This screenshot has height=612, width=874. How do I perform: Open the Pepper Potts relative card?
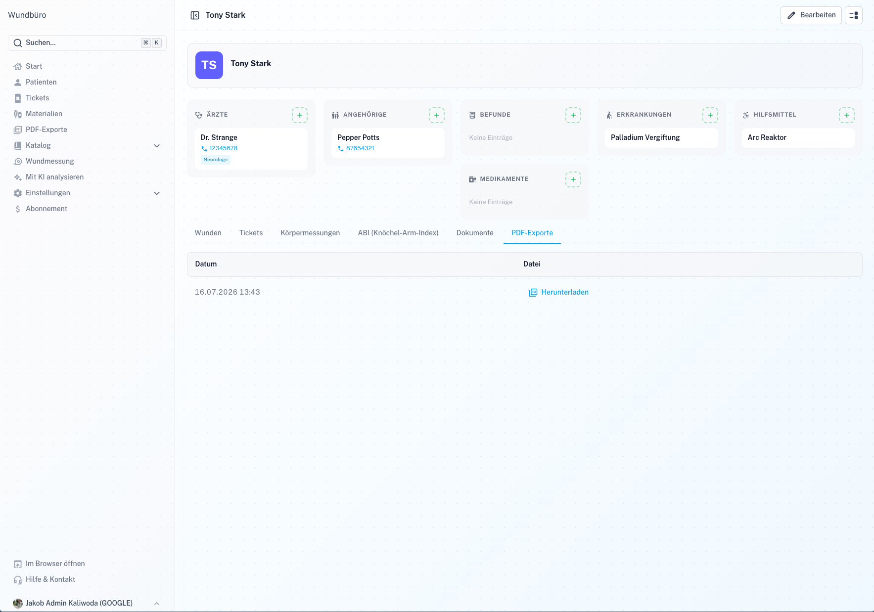coord(388,143)
